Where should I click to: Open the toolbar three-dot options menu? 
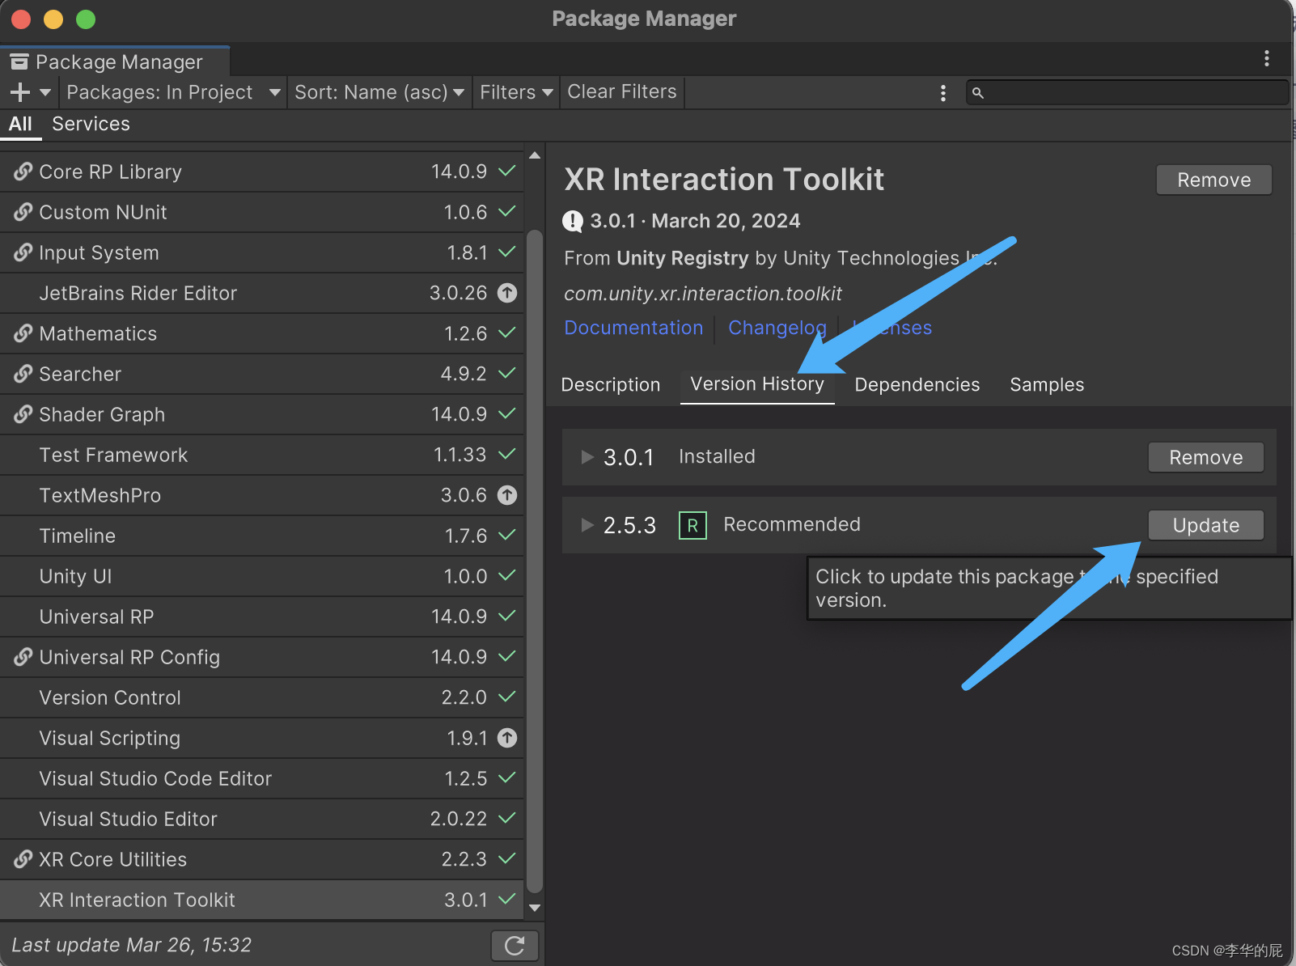(942, 92)
